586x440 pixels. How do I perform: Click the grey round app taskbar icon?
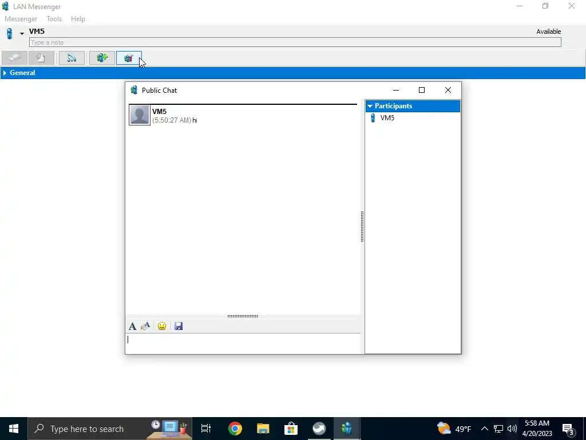(319, 429)
